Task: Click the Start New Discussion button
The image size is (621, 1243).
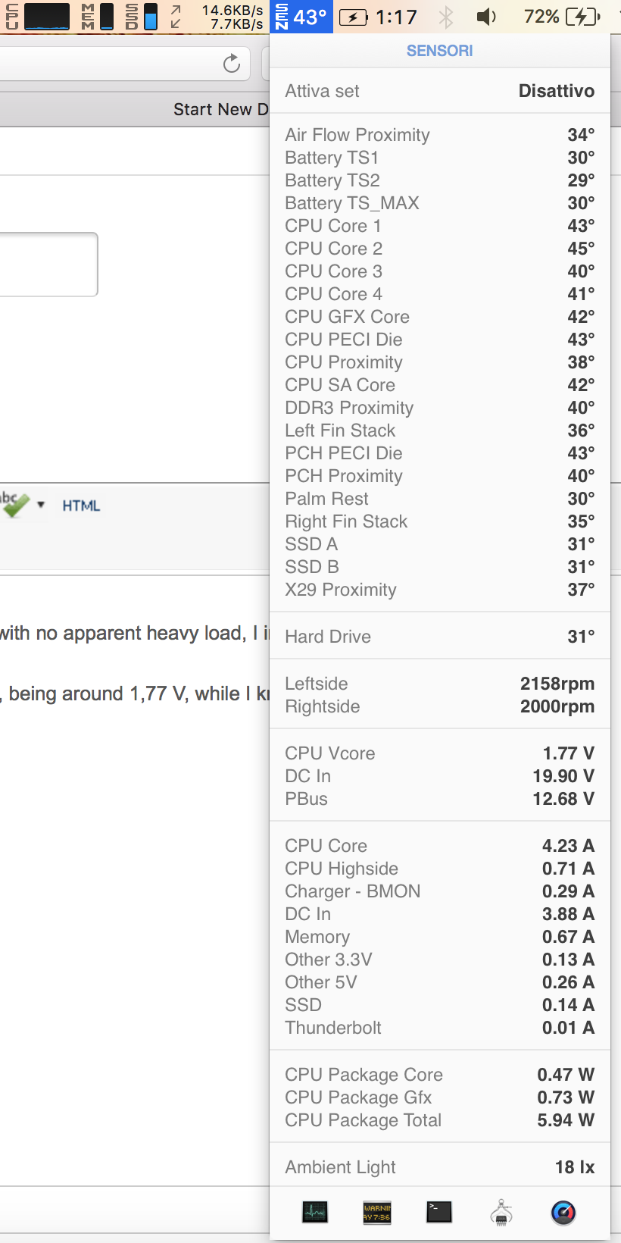Action: click(220, 109)
